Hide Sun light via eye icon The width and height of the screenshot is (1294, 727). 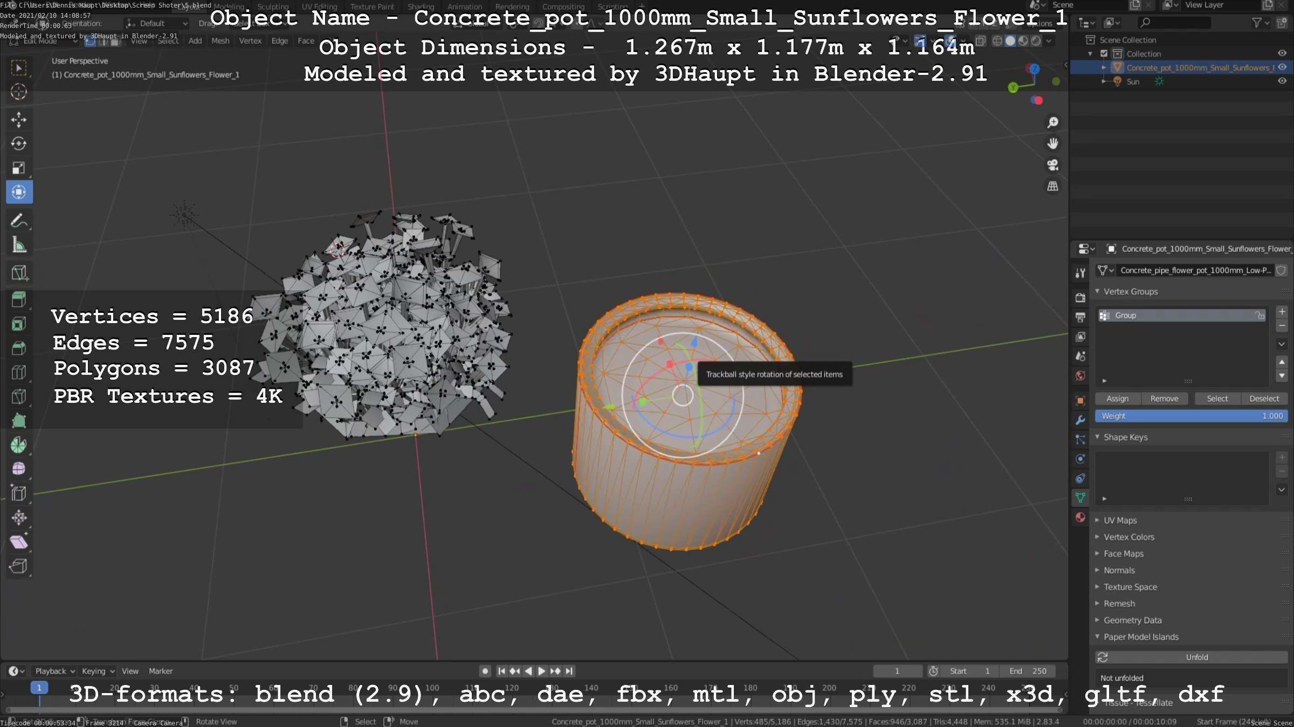(x=1282, y=81)
